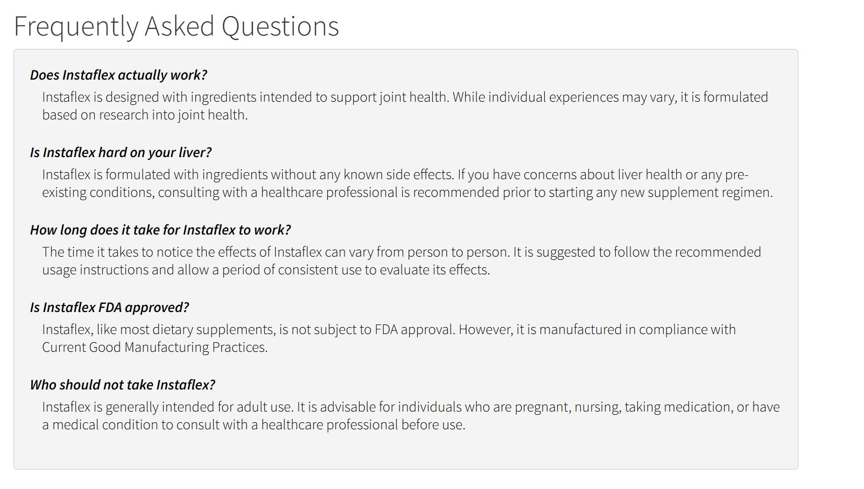The height and width of the screenshot is (489, 864).
Task: Click "Current Good Manufacturing Practices" text
Action: 154,348
